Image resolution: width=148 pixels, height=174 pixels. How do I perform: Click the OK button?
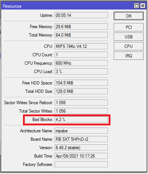pyautogui.click(x=129, y=16)
